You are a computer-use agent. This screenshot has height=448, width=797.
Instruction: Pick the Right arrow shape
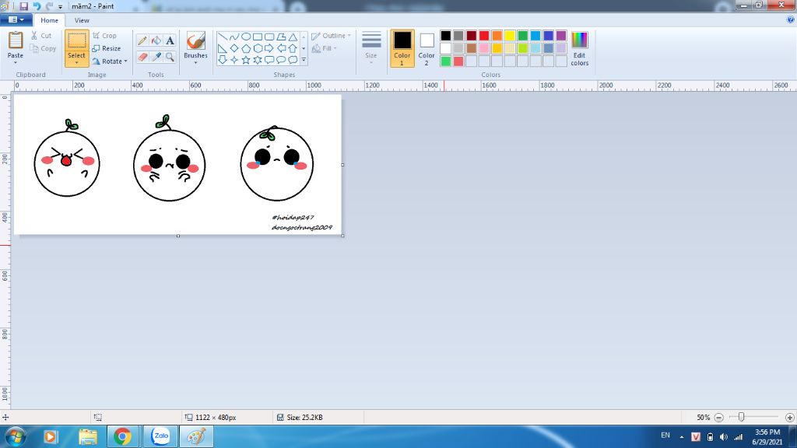click(269, 48)
